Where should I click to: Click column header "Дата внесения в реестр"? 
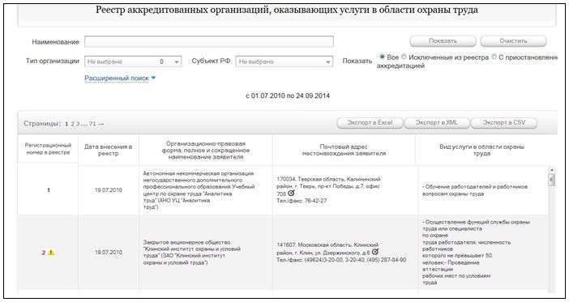click(x=108, y=150)
